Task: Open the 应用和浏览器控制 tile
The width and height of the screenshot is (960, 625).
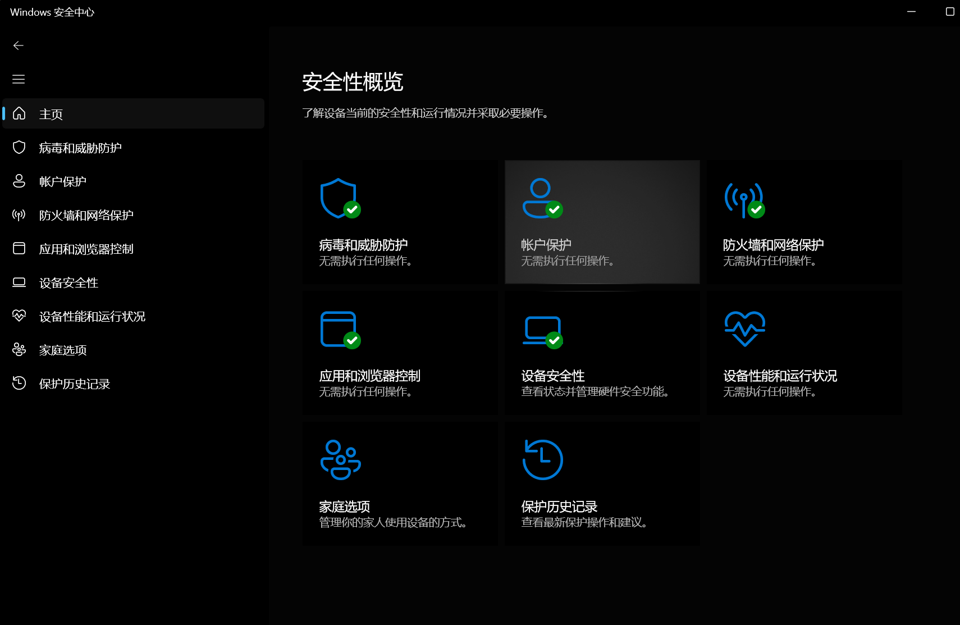Action: click(x=400, y=352)
